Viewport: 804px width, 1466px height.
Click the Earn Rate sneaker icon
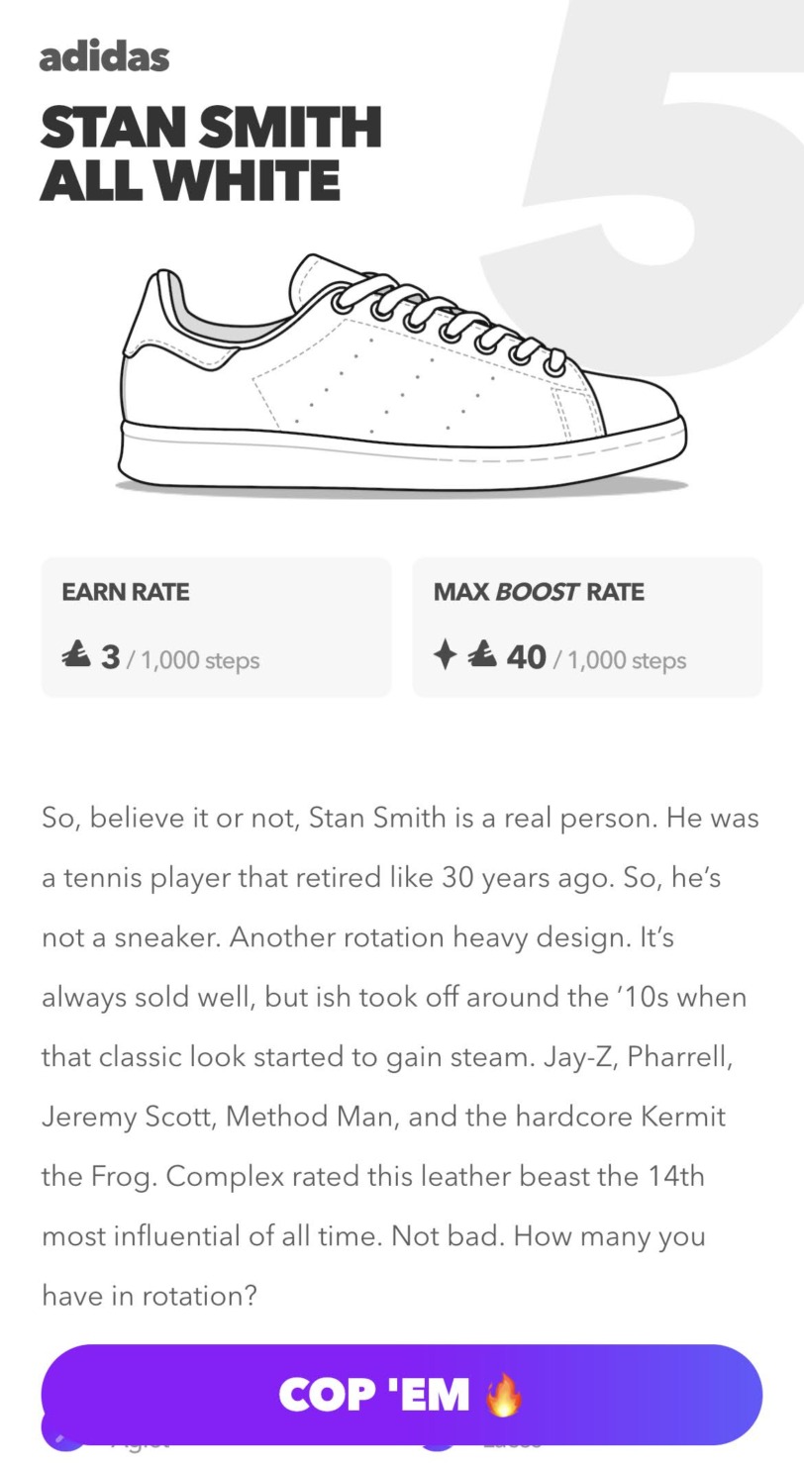point(76,654)
